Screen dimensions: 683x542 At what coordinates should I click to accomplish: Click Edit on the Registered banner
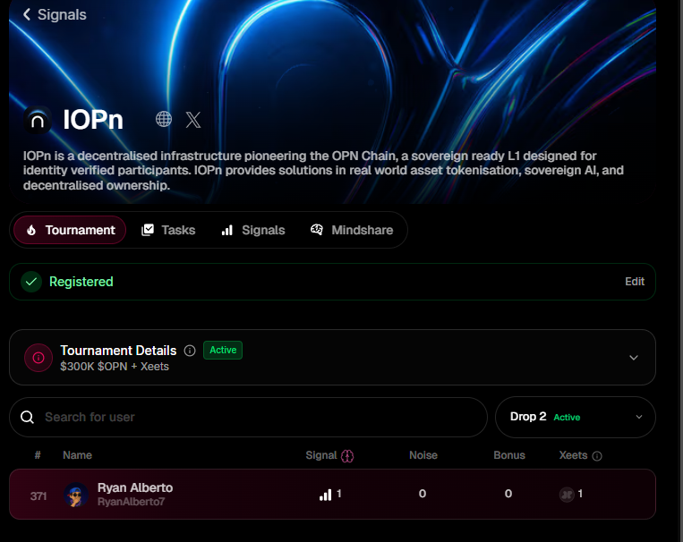click(x=635, y=282)
